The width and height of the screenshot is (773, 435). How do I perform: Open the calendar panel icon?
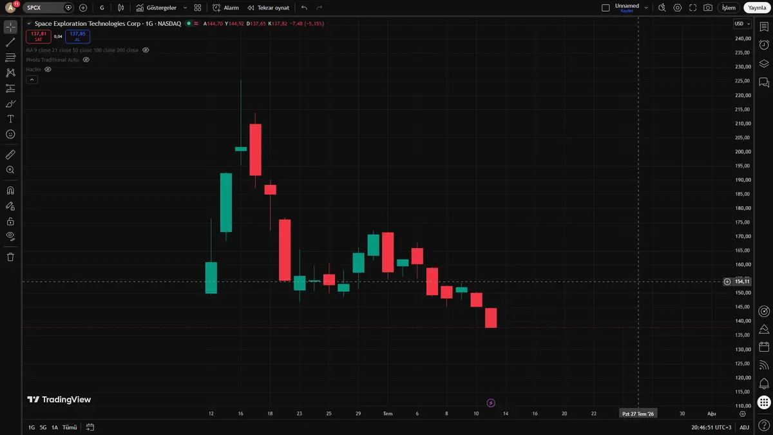(764, 347)
